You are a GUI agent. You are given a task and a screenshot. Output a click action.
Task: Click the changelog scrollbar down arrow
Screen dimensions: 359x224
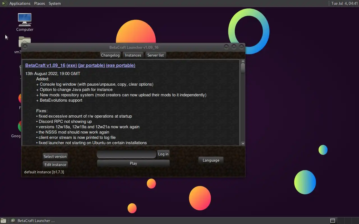click(x=243, y=143)
